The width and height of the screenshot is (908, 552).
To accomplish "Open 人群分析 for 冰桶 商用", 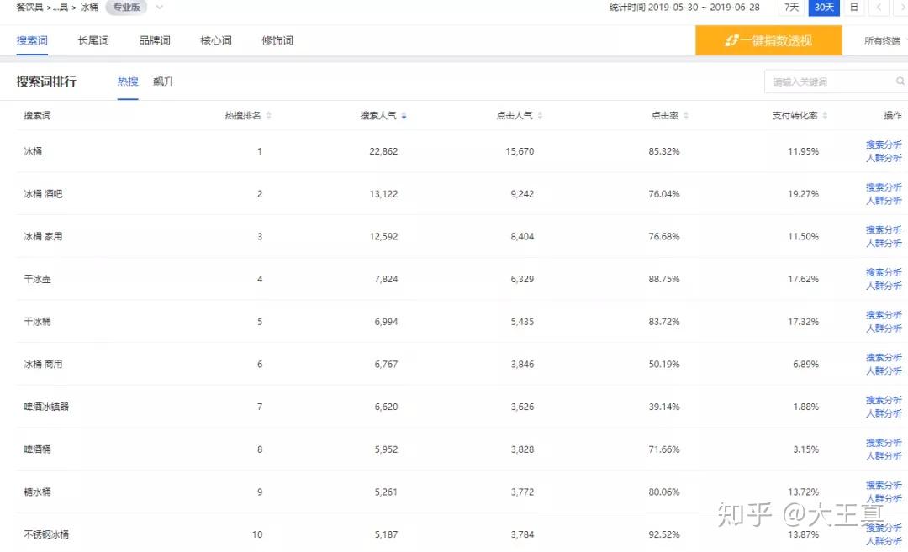I will (884, 371).
